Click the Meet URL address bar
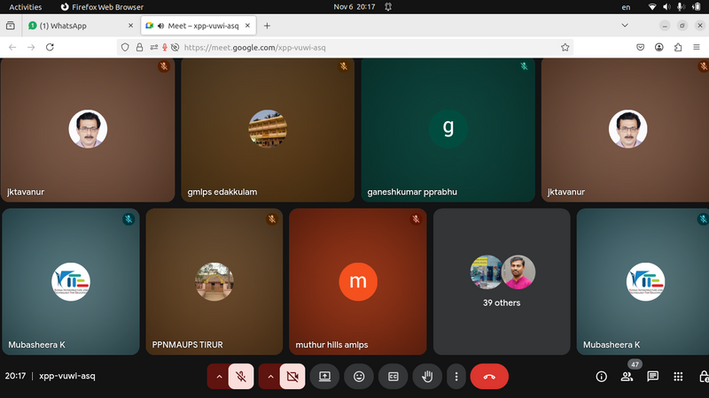Viewport: 709px width, 398px height. (354, 47)
